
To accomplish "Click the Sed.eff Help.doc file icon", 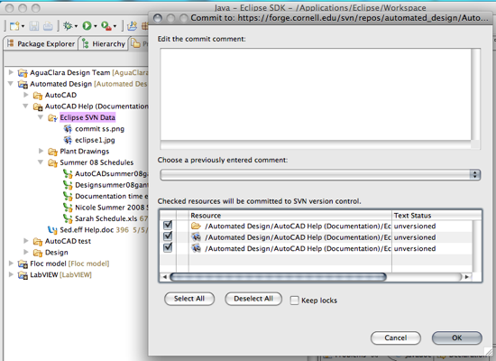I will pos(52,229).
